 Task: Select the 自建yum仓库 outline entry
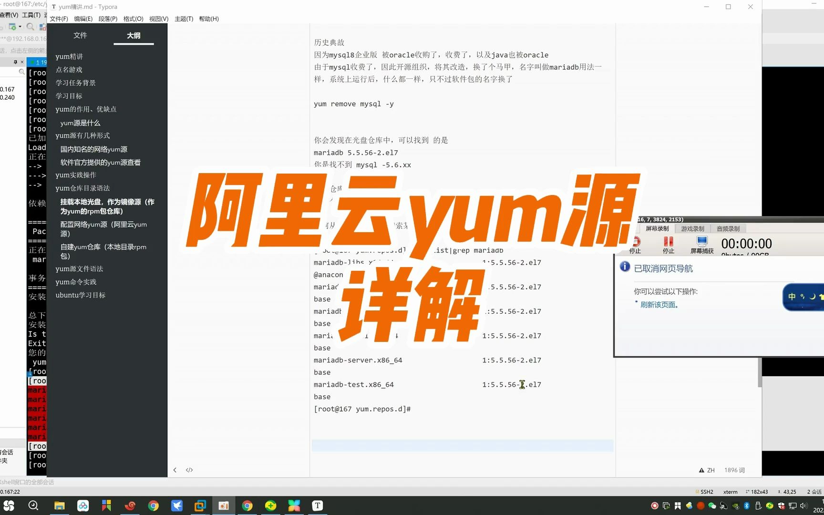point(103,251)
